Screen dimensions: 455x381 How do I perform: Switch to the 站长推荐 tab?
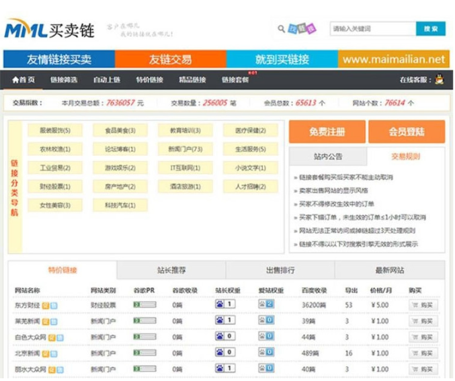pyautogui.click(x=171, y=270)
